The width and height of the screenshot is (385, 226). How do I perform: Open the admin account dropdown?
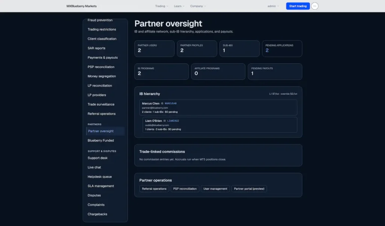273,6
